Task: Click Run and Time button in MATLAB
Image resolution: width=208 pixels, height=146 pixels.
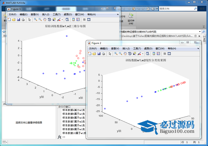Action: tap(131, 18)
